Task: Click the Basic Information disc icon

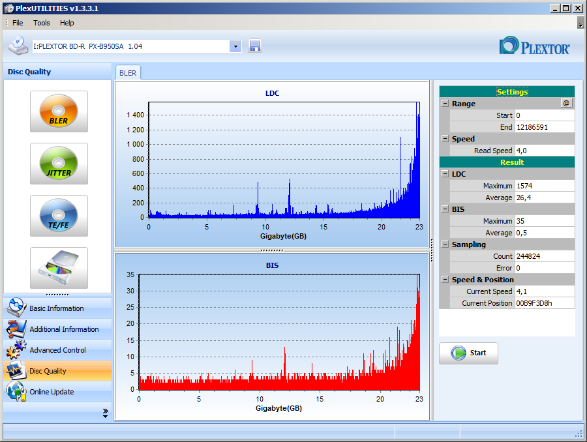Action: point(16,308)
